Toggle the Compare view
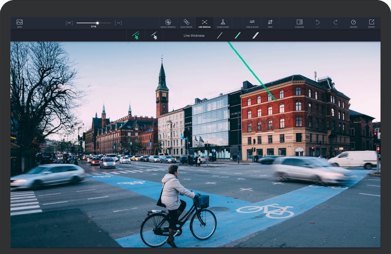The image size is (391, 254). 299,23
